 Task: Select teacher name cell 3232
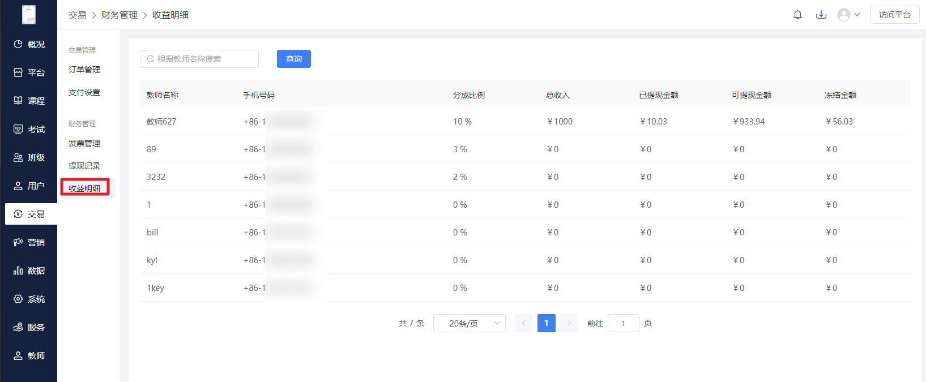(156, 177)
